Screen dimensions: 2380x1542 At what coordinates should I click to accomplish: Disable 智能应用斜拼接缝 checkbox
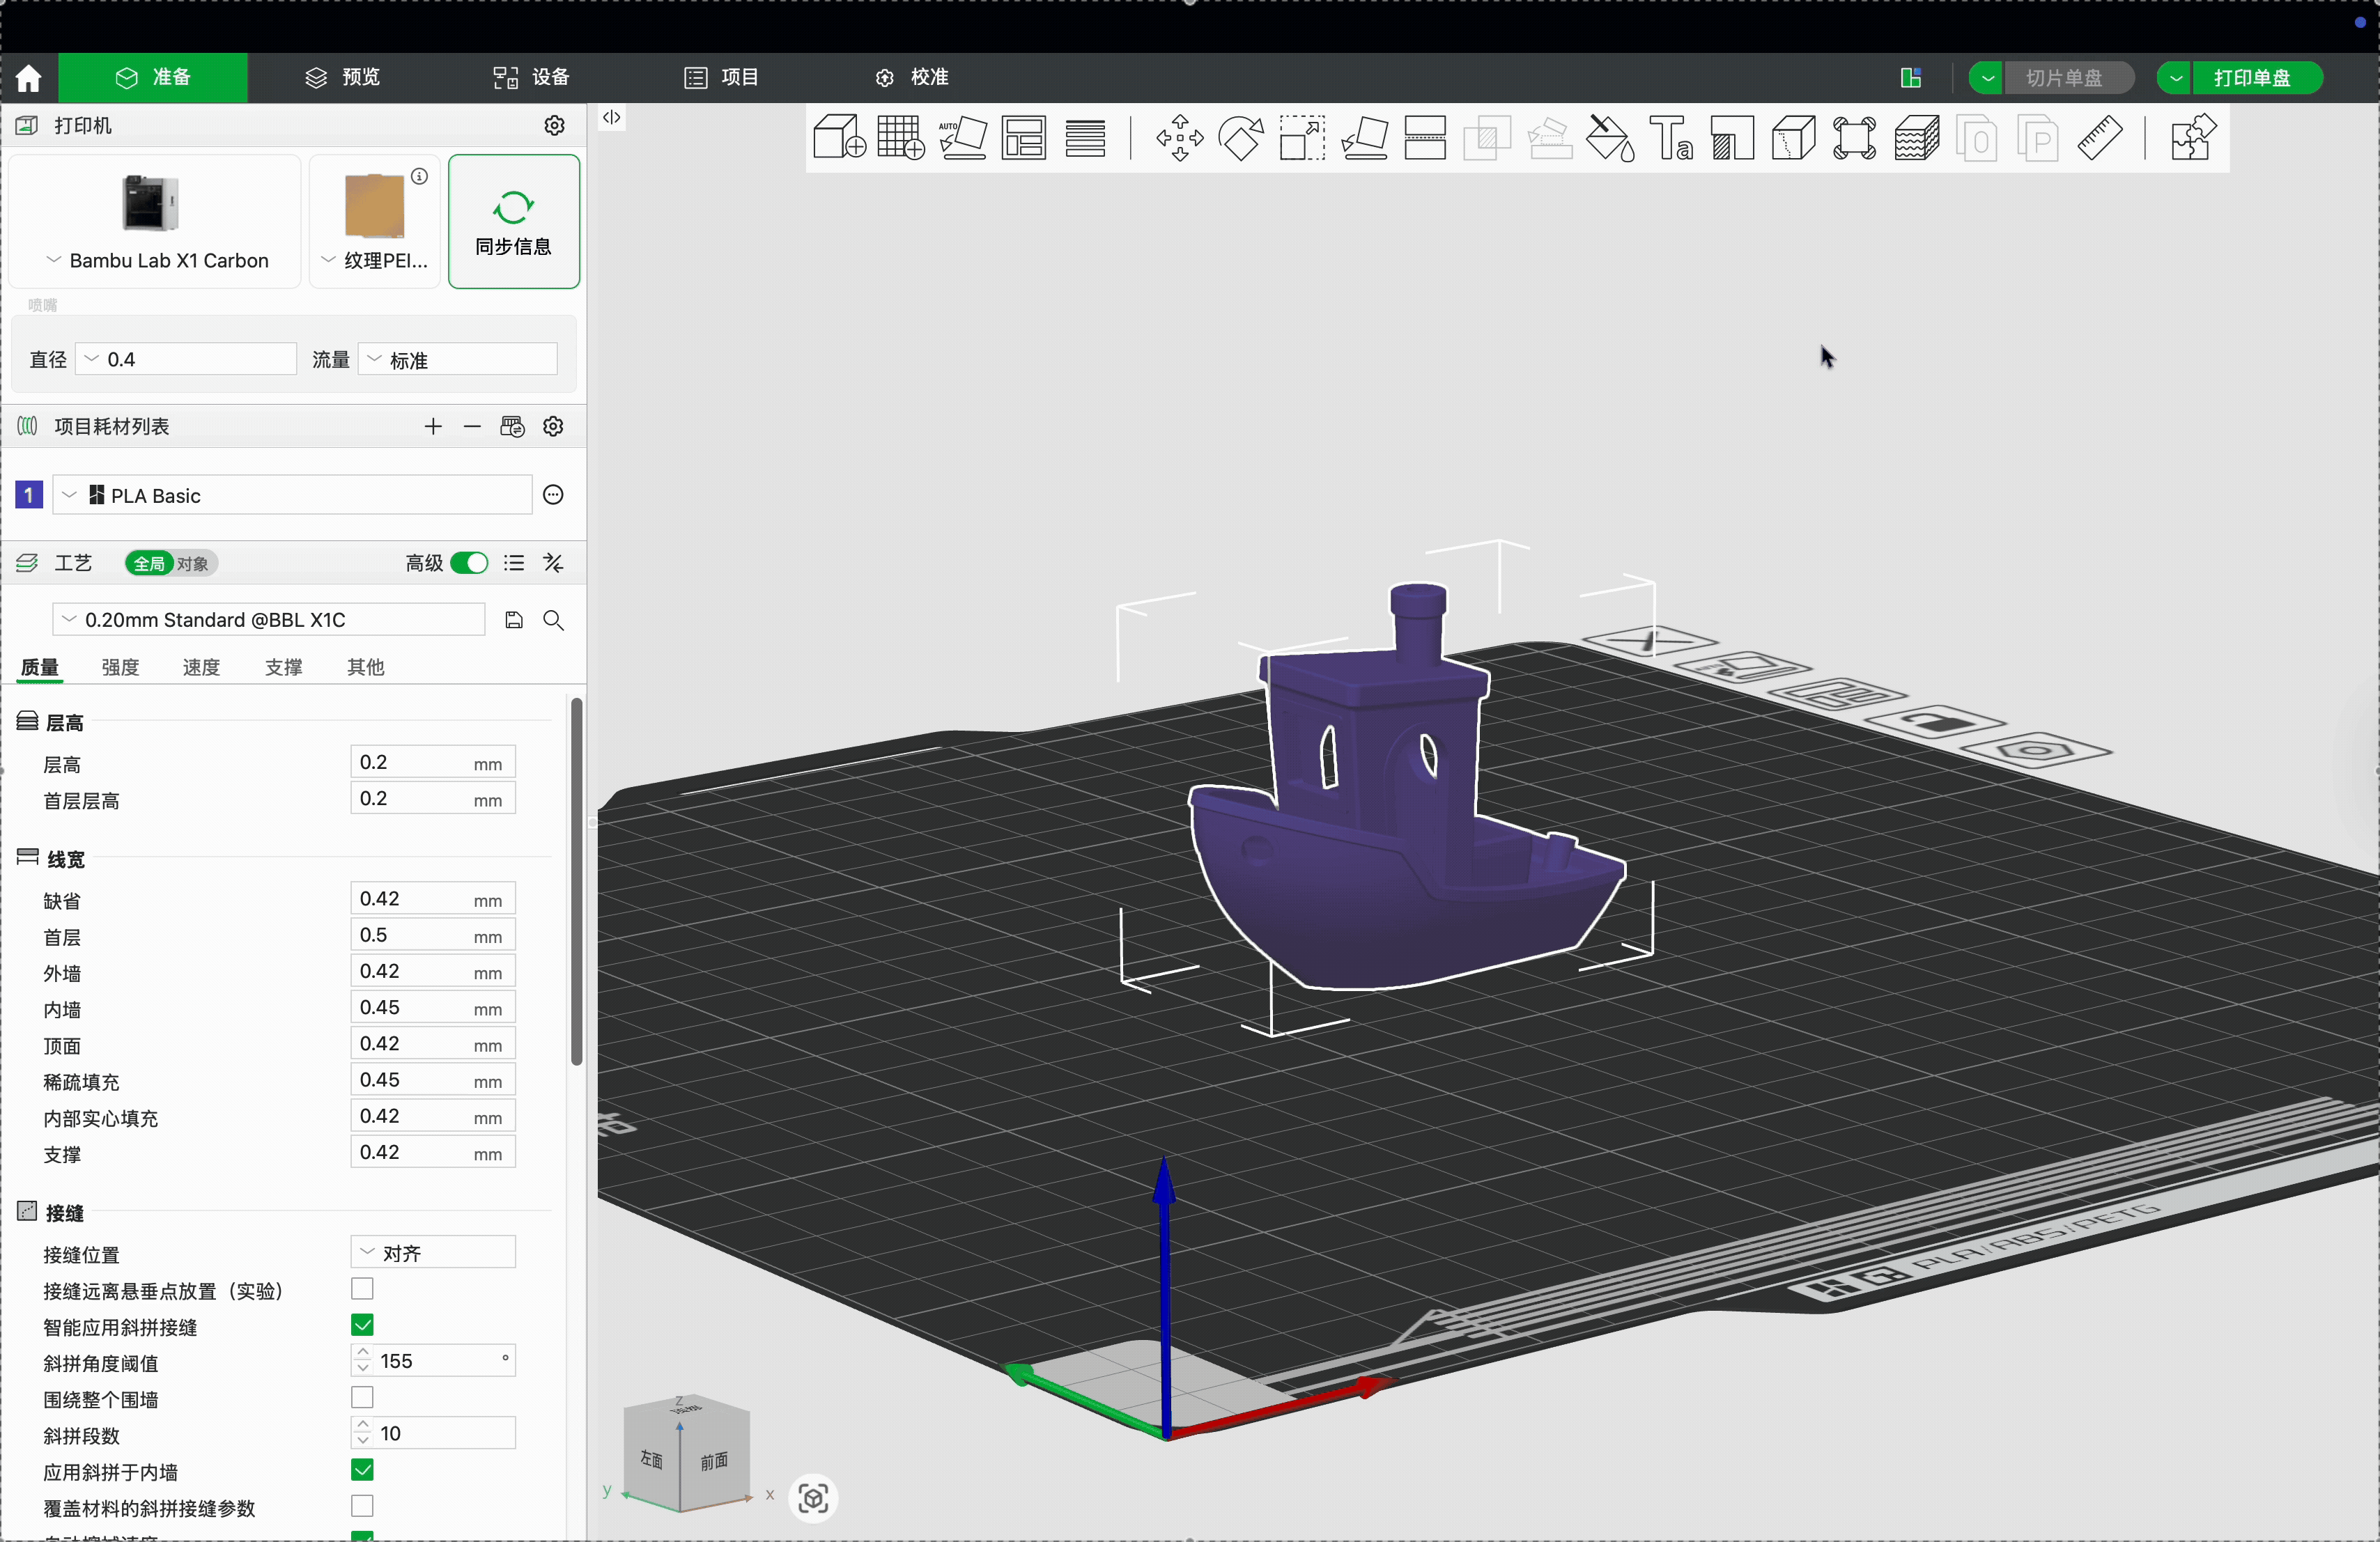362,1325
